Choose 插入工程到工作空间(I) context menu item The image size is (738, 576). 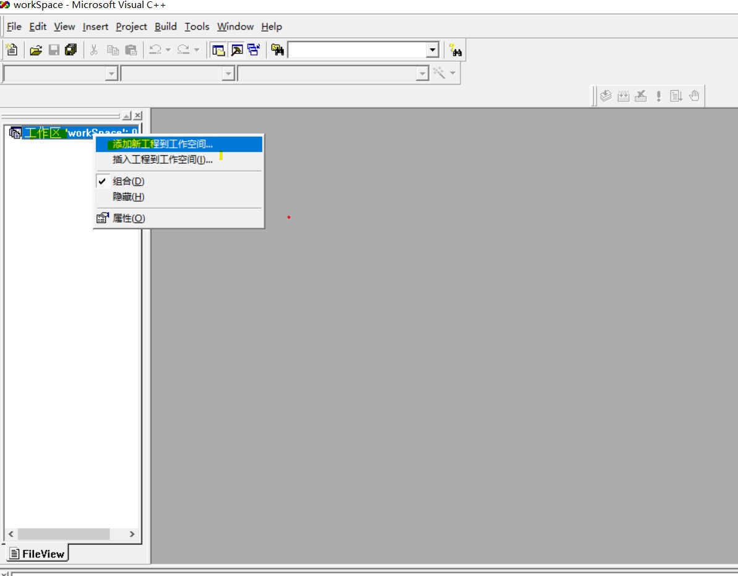click(x=179, y=160)
